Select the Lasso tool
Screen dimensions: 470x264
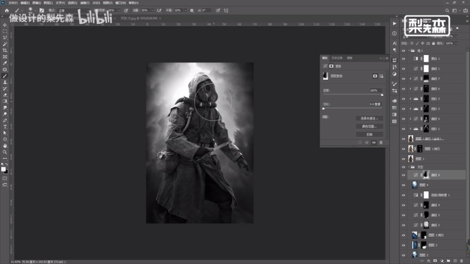[5, 38]
